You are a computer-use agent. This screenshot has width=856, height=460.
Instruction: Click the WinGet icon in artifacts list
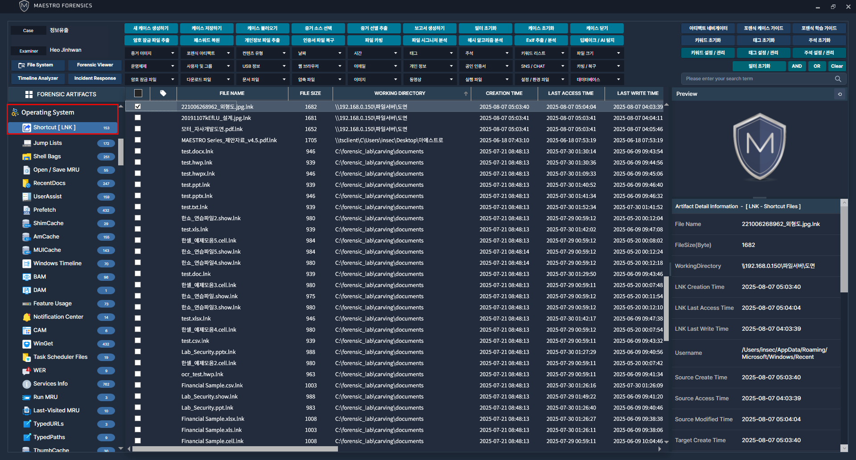tap(26, 344)
